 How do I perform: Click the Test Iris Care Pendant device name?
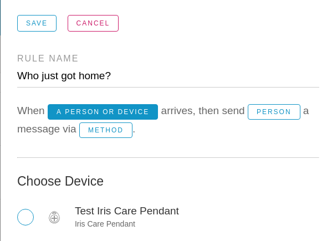[127, 211]
